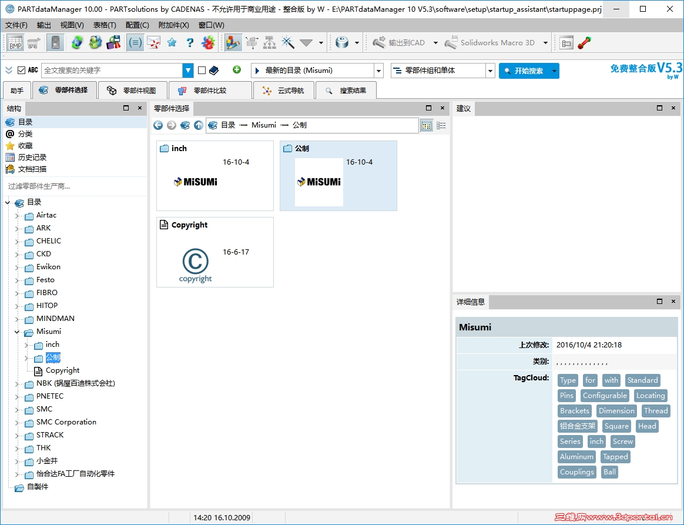
Task: Switch to the 云式导航 tab
Action: click(283, 91)
